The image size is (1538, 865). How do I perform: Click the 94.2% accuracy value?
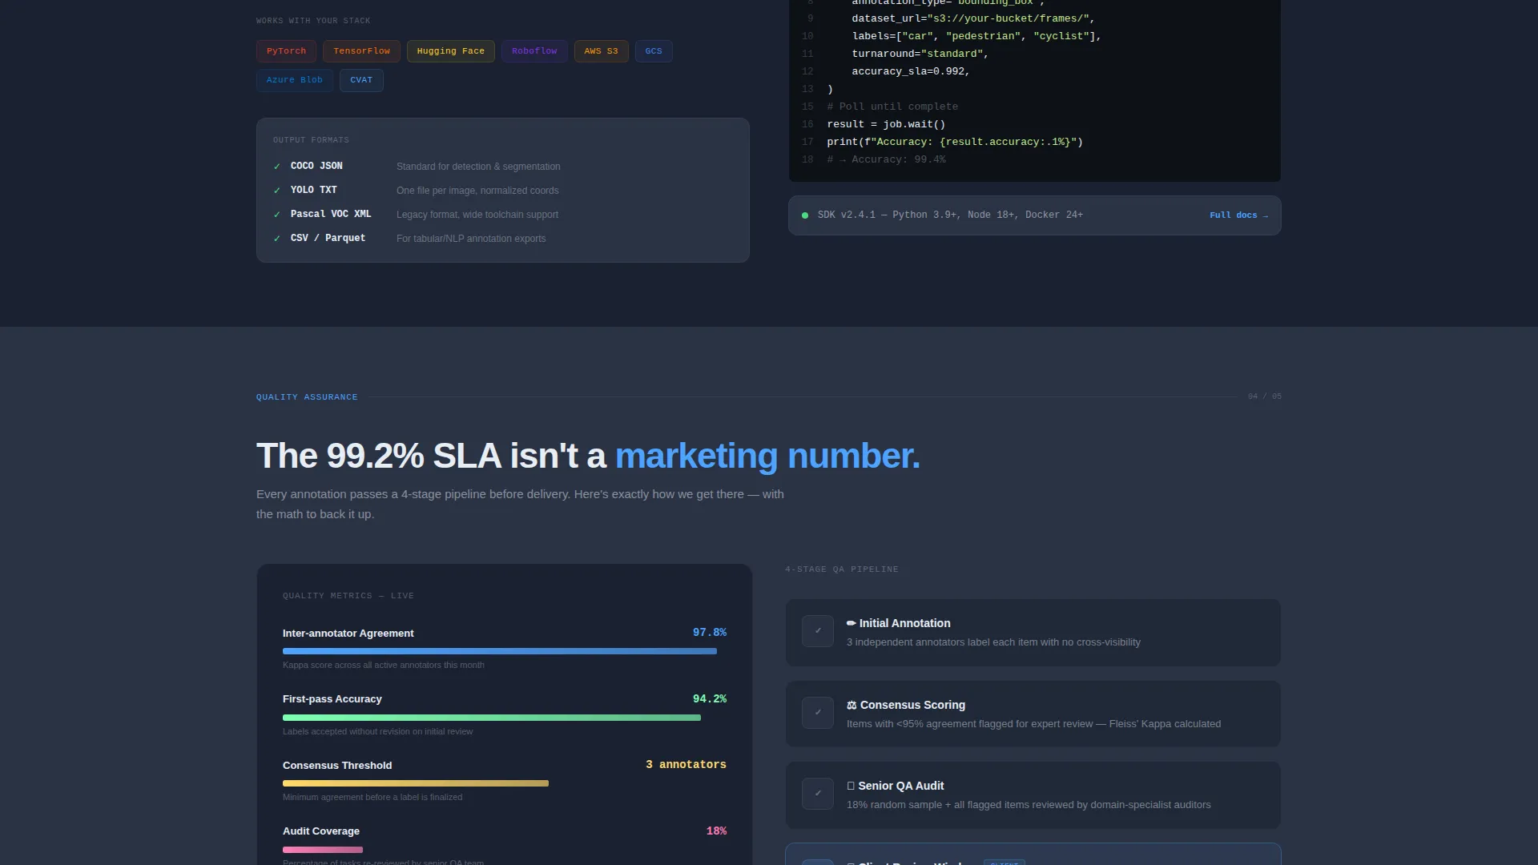tap(710, 699)
